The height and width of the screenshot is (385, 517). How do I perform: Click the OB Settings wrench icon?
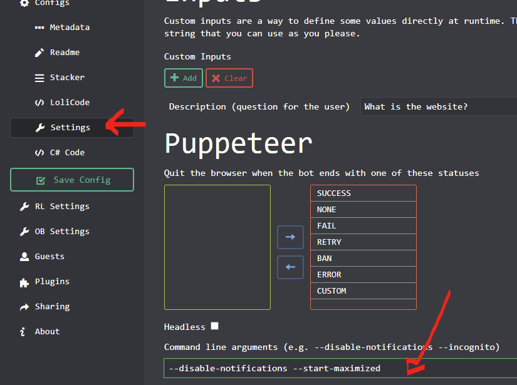click(x=24, y=232)
